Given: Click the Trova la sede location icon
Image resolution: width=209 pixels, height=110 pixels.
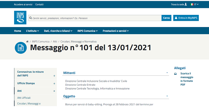Looking at the screenshot, I should (x=186, y=4).
